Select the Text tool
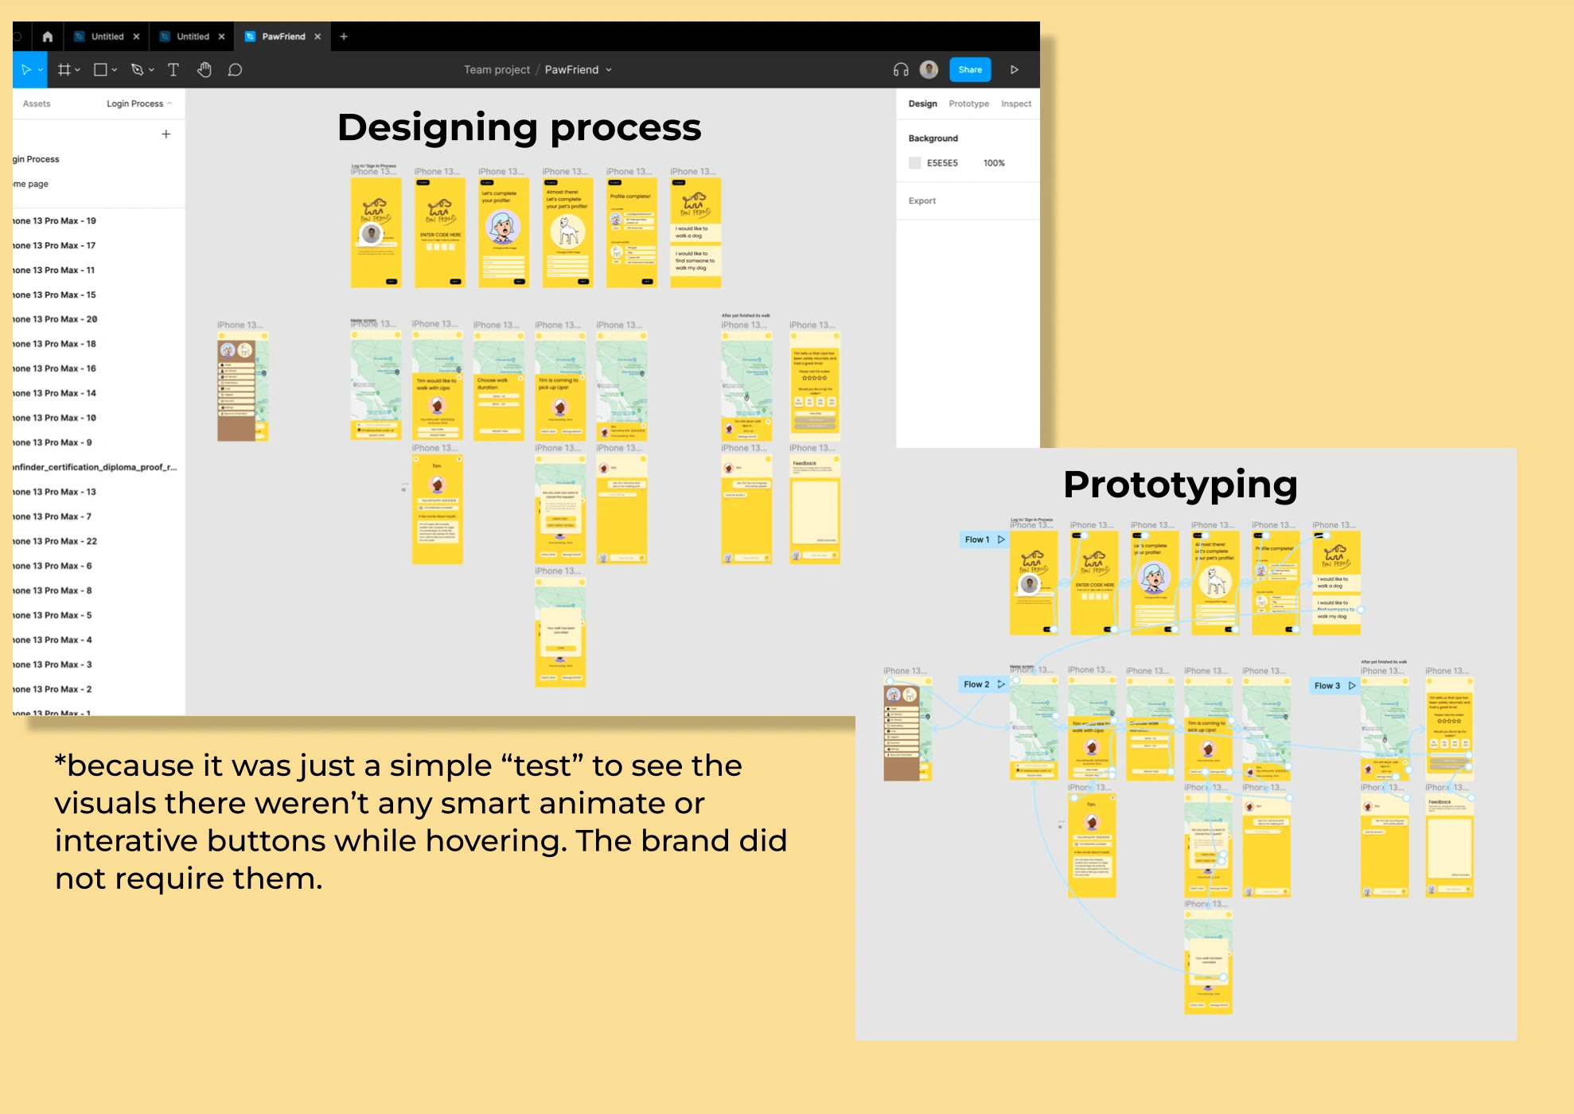The width and height of the screenshot is (1574, 1114). [x=173, y=70]
